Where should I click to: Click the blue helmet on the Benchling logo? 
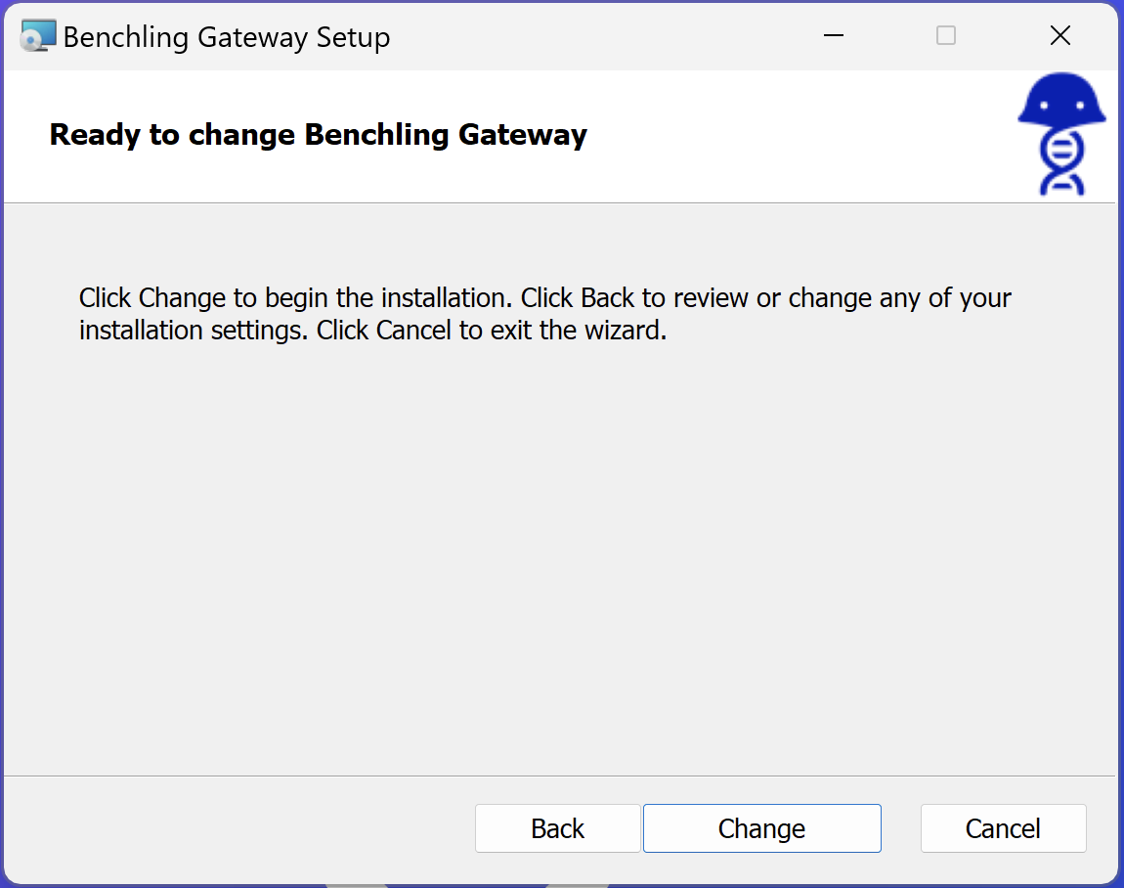[1061, 104]
